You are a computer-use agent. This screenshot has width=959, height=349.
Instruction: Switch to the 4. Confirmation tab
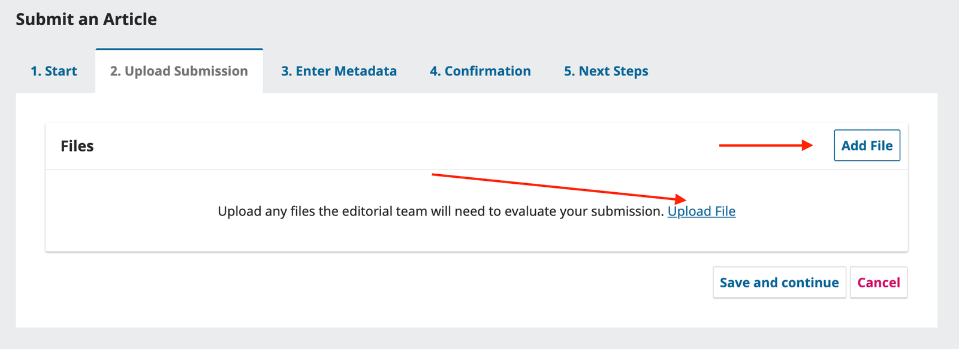[x=480, y=71]
